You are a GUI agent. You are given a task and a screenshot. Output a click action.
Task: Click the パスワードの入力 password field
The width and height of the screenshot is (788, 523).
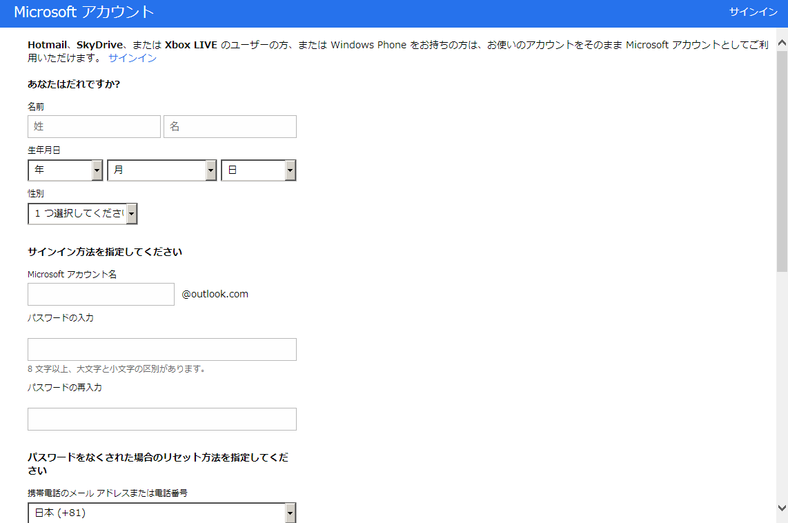click(x=162, y=350)
